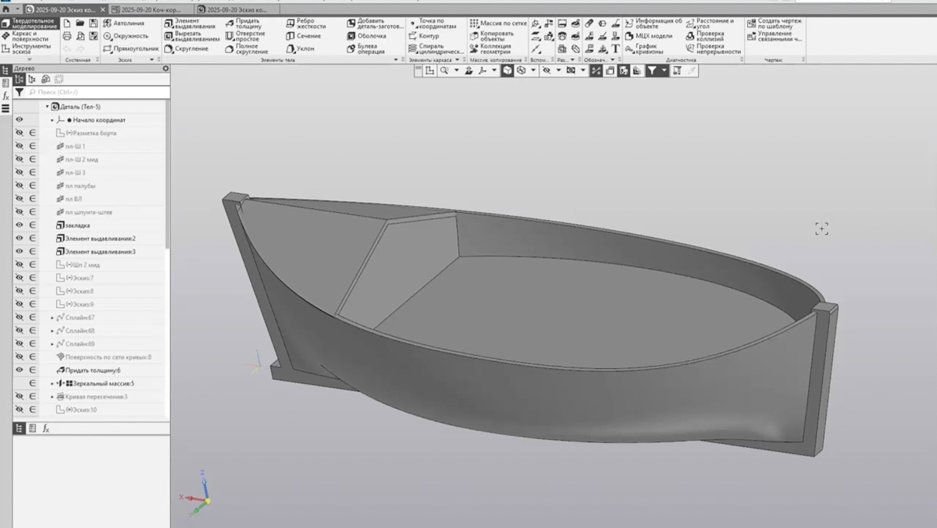
Task: Click the Fillet tool (Скругление)
Action: [188, 48]
